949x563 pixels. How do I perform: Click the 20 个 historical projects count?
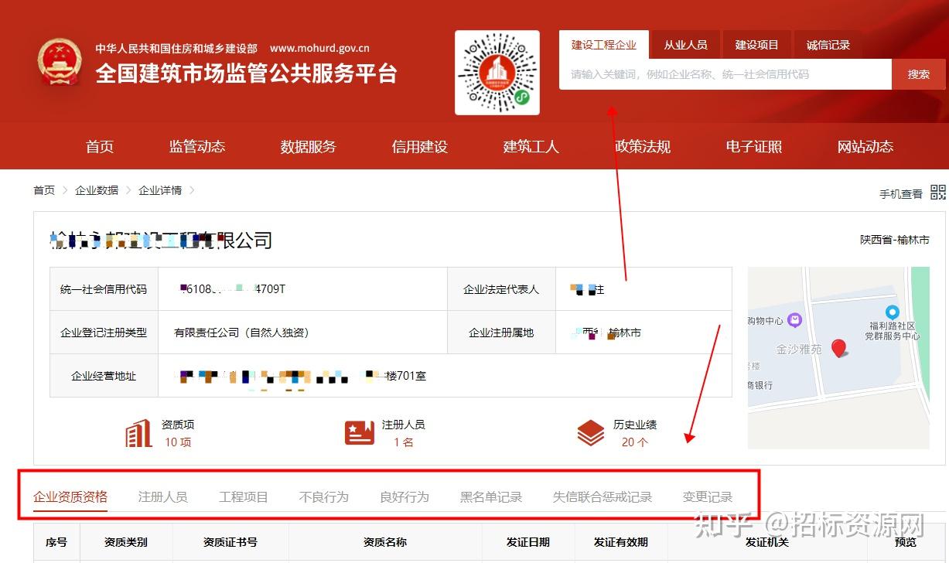635,442
